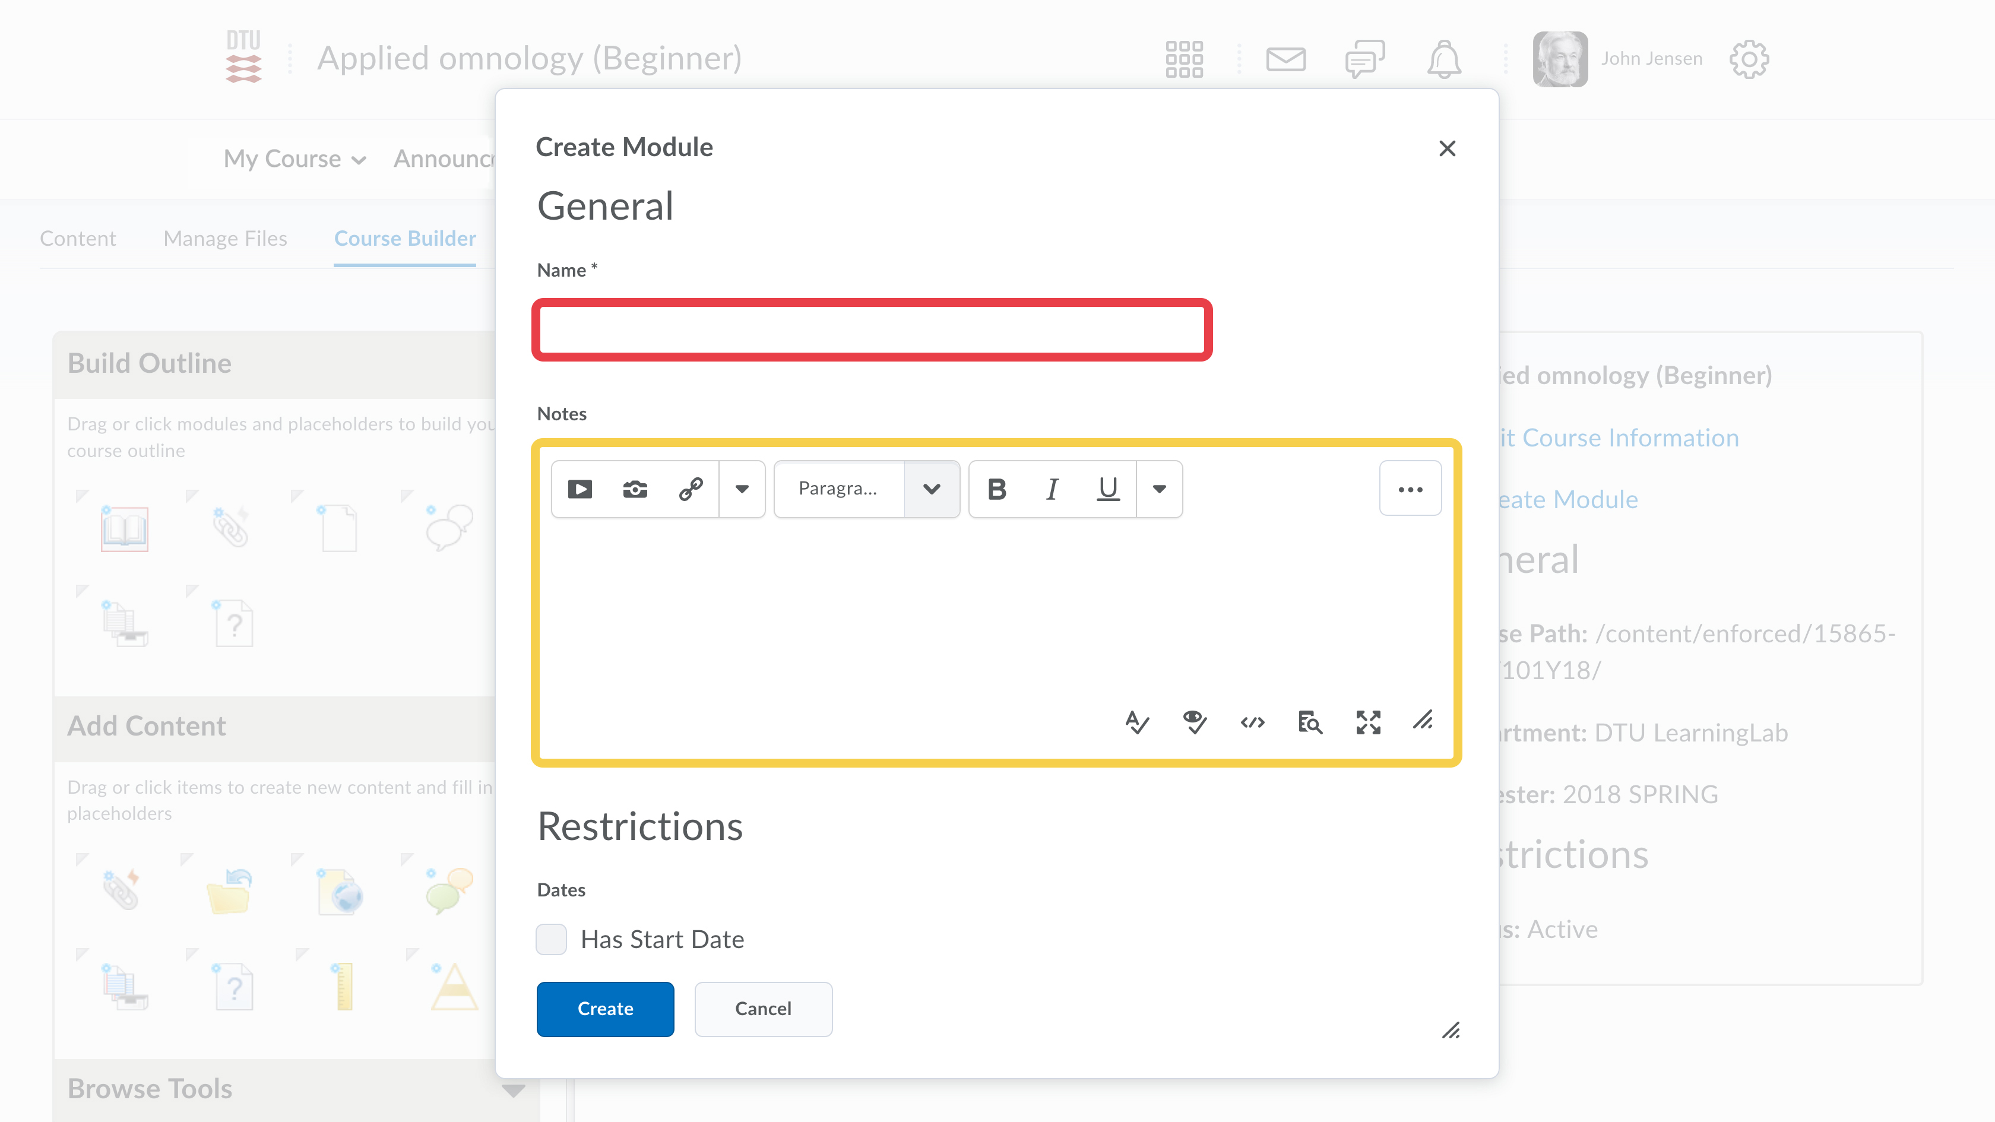Close the Create Module dialog
The height and width of the screenshot is (1122, 1995).
click(1447, 148)
